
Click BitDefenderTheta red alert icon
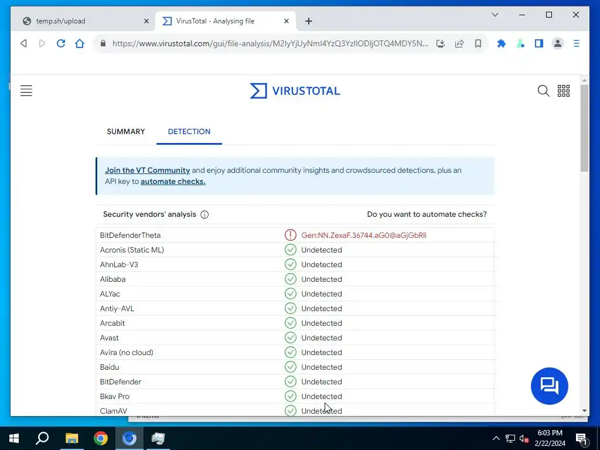pyautogui.click(x=291, y=235)
